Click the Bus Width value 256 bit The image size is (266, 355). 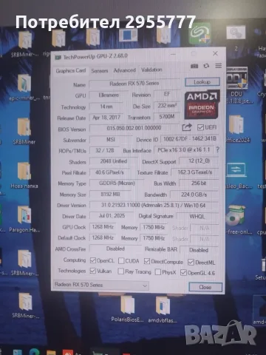[199, 183]
